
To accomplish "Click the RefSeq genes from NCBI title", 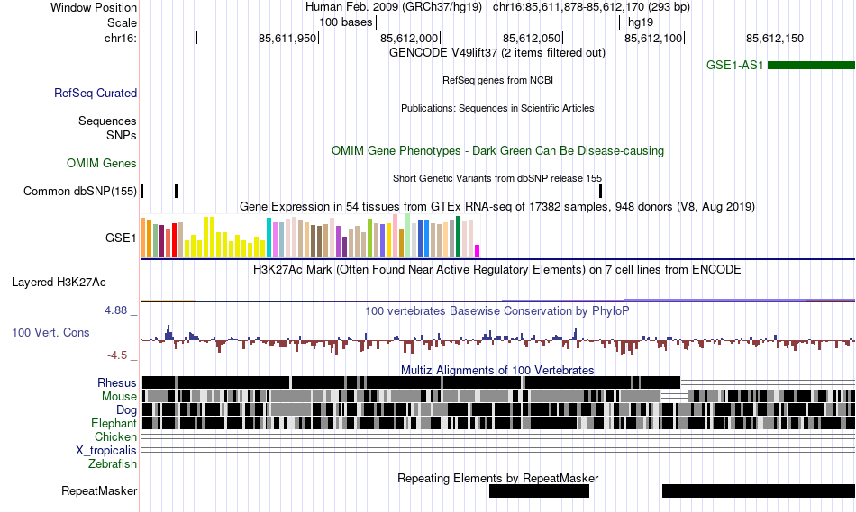I will (497, 80).
